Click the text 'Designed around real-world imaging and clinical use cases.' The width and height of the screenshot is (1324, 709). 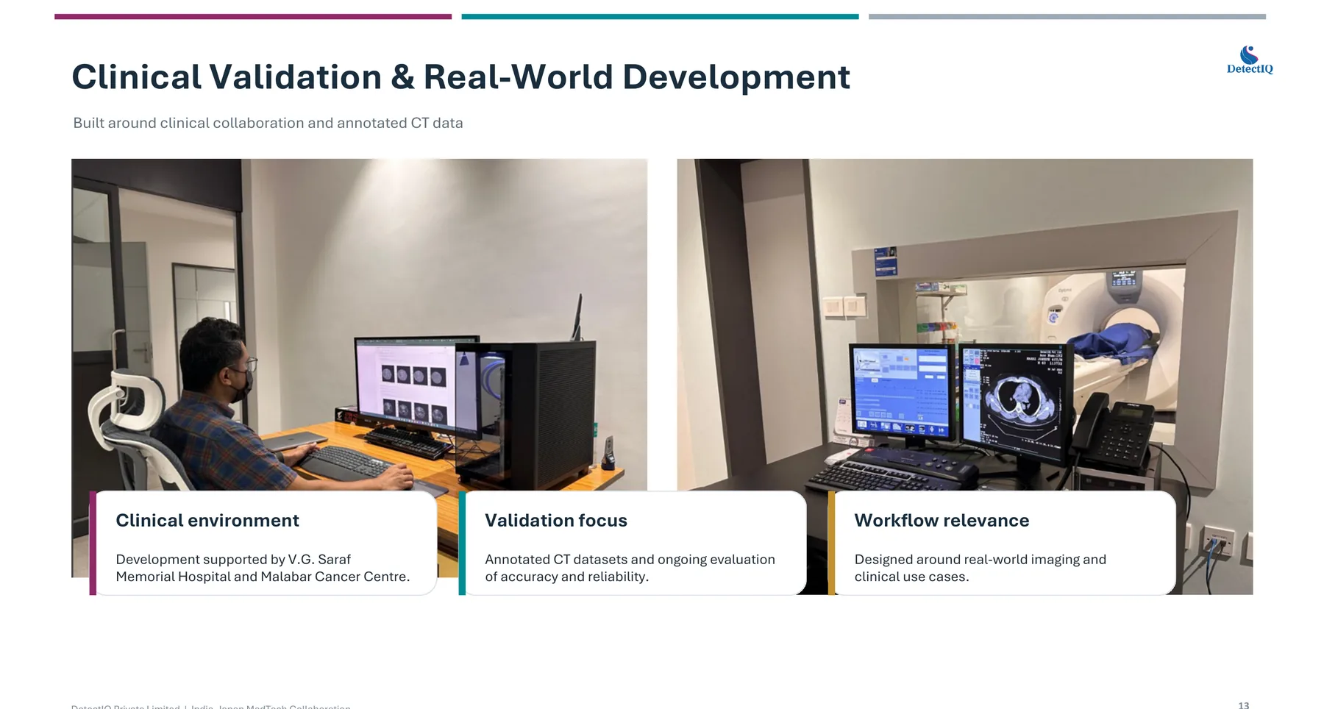click(980, 568)
